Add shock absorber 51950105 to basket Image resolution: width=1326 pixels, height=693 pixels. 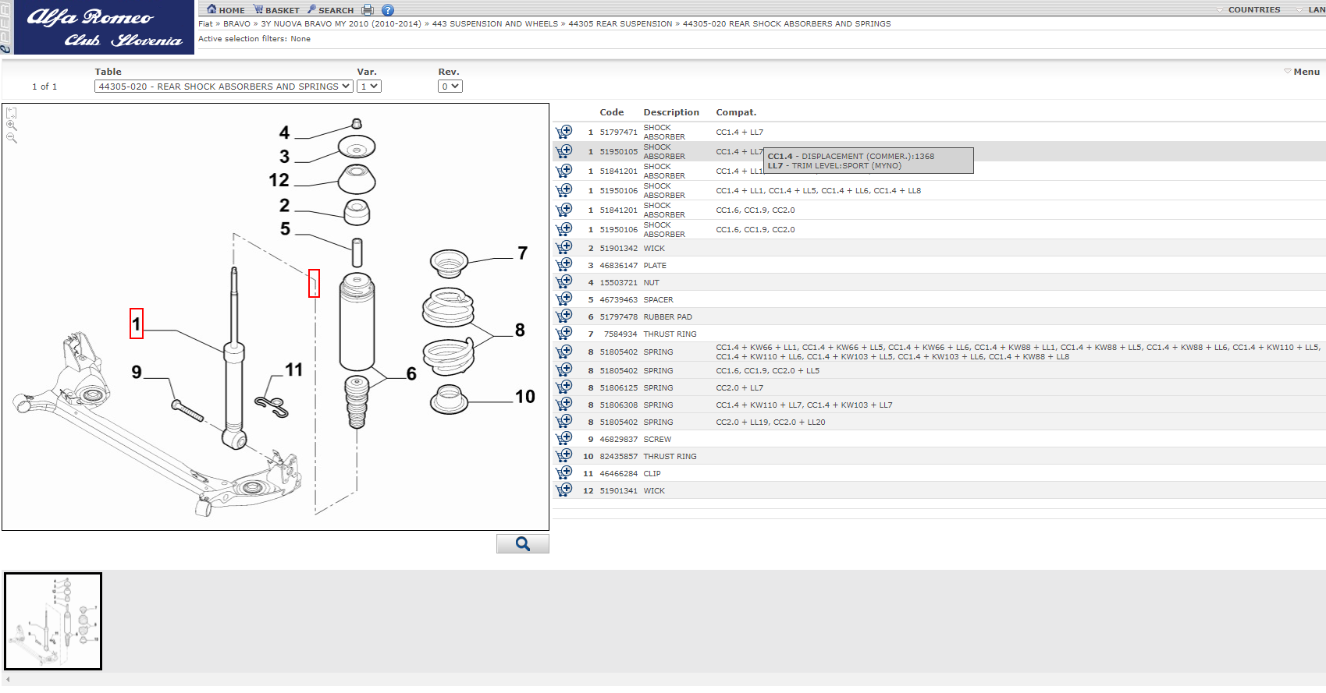tap(564, 151)
